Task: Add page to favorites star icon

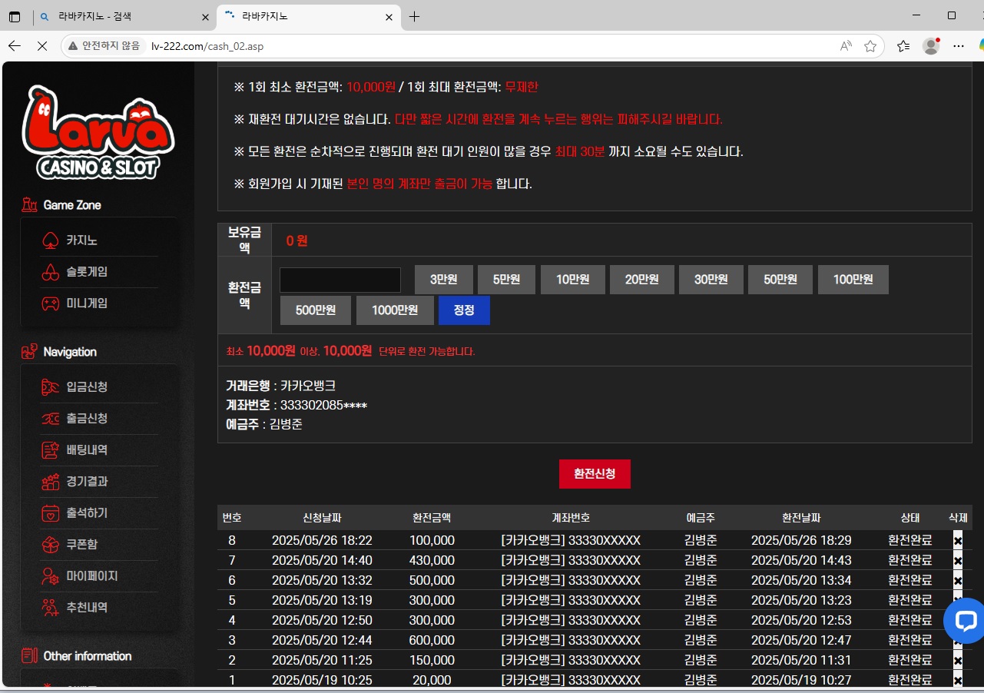Action: pyautogui.click(x=870, y=46)
